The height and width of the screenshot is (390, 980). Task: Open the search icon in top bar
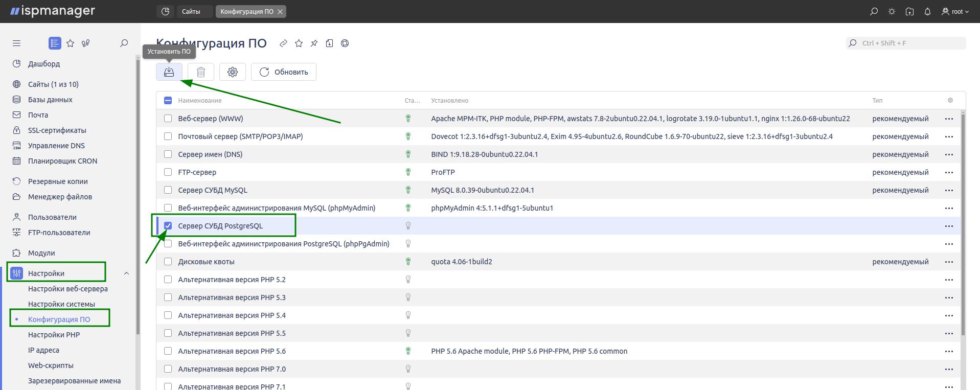pyautogui.click(x=874, y=11)
